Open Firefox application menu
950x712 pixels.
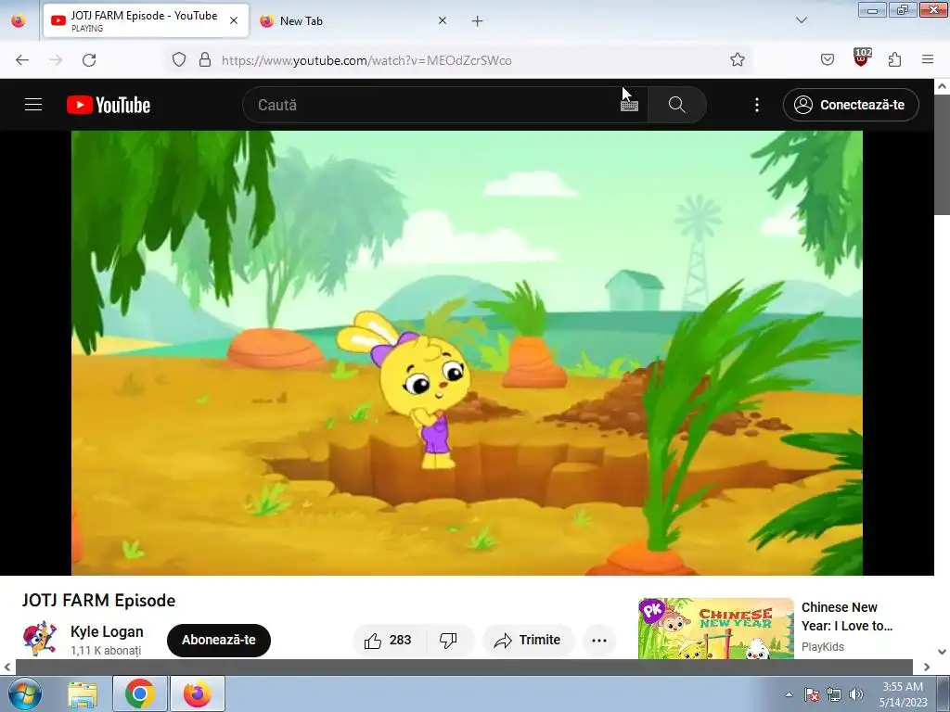(x=928, y=59)
